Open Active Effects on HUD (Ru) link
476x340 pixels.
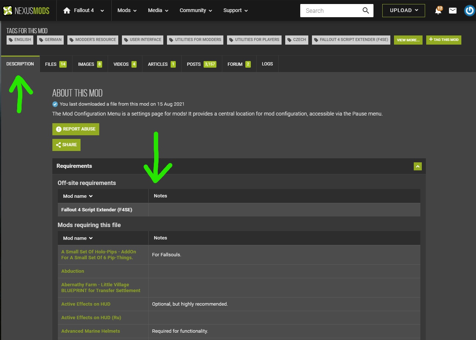coord(91,318)
